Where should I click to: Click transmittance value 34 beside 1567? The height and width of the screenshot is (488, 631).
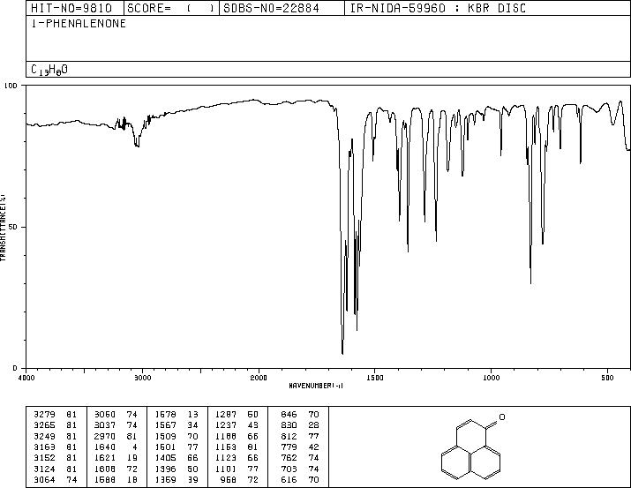[192, 424]
